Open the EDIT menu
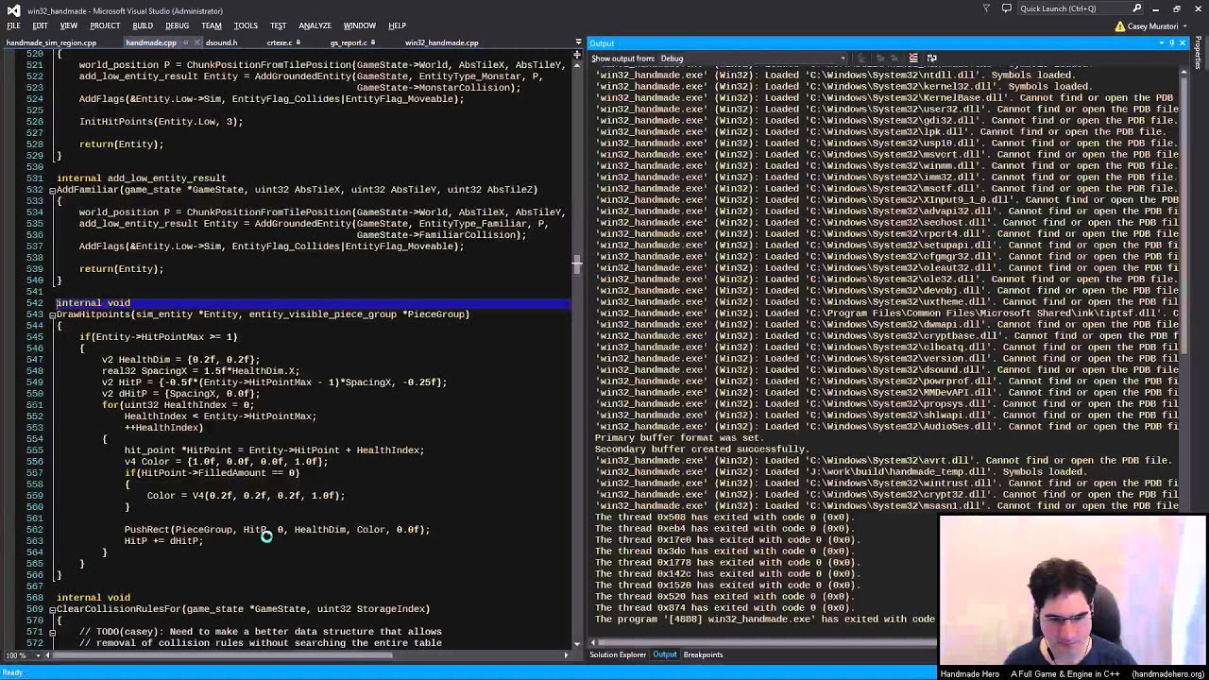This screenshot has width=1209, height=680. pos(40,25)
